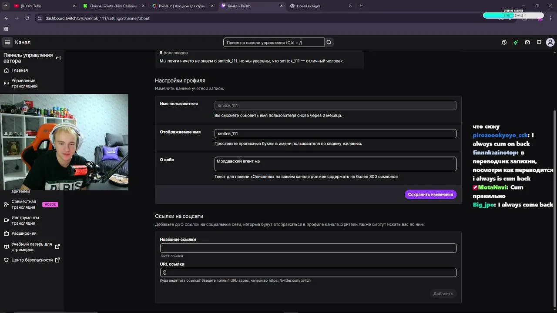The image size is (557, 313).
Task: Open the green sparkle icon in header
Action: (516, 42)
